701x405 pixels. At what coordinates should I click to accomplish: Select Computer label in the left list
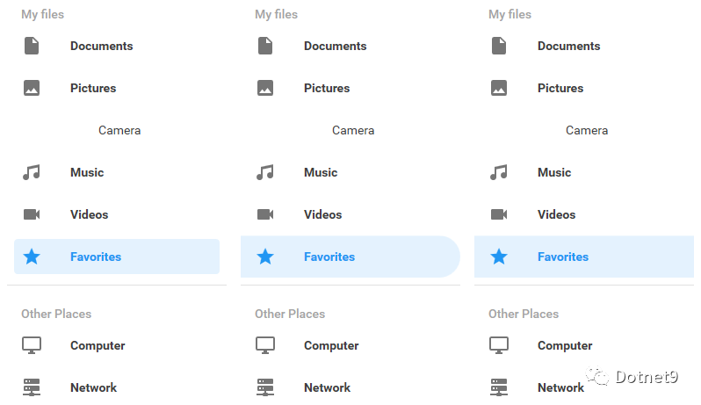point(98,345)
